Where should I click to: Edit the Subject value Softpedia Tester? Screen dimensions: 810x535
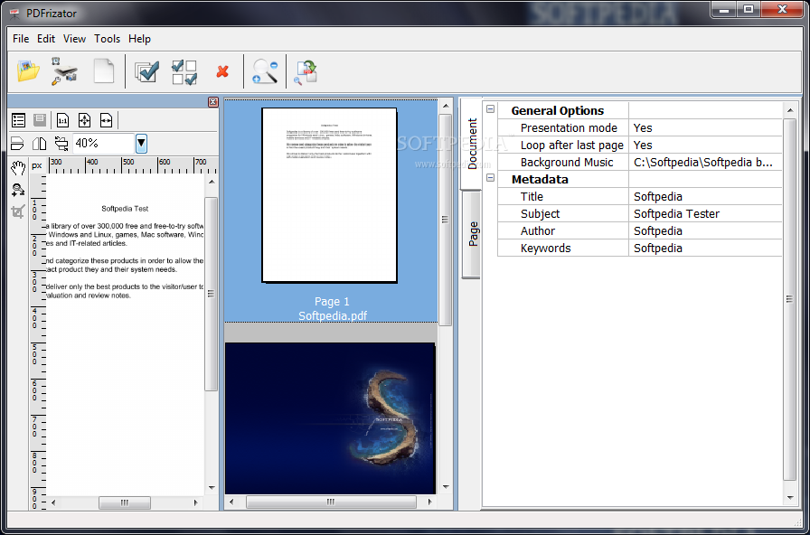pyautogui.click(x=705, y=214)
